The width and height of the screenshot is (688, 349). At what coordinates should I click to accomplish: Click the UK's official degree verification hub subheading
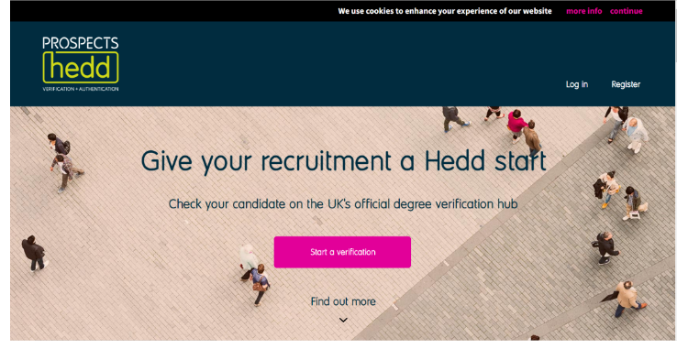(x=343, y=204)
